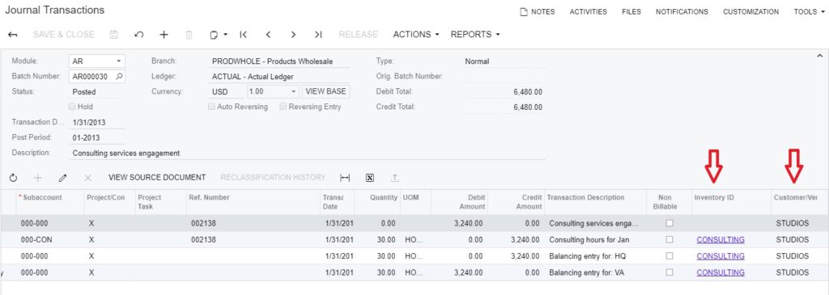Viewport: 829px width, 295px height.
Task: Open the Reports dropdown menu
Action: (x=475, y=34)
